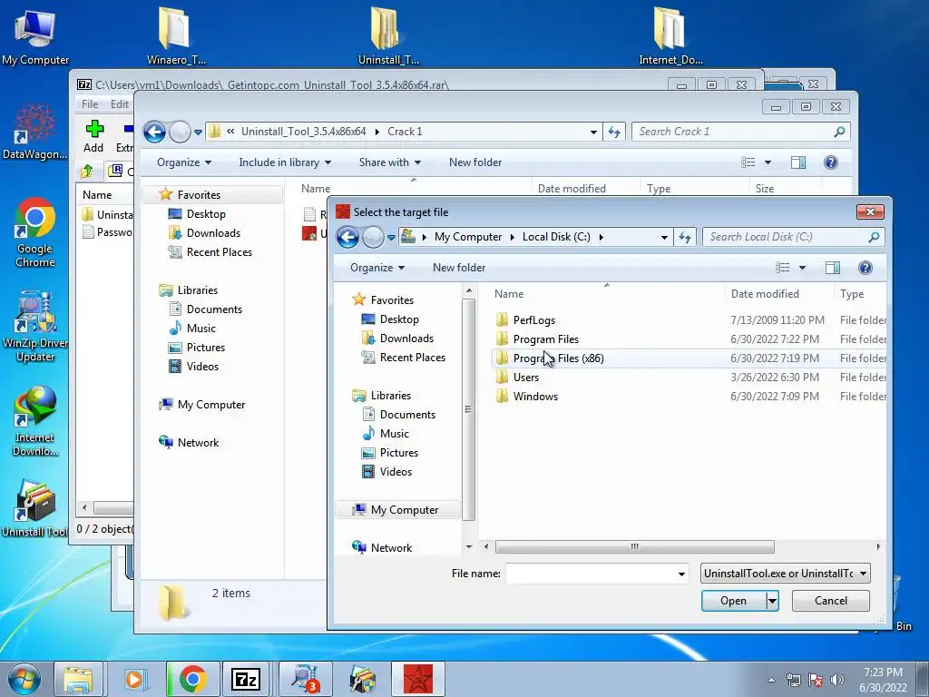Click the Open button
The image size is (929, 697).
[733, 601]
